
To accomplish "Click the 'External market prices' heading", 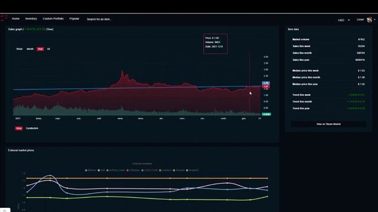I will tap(21, 150).
